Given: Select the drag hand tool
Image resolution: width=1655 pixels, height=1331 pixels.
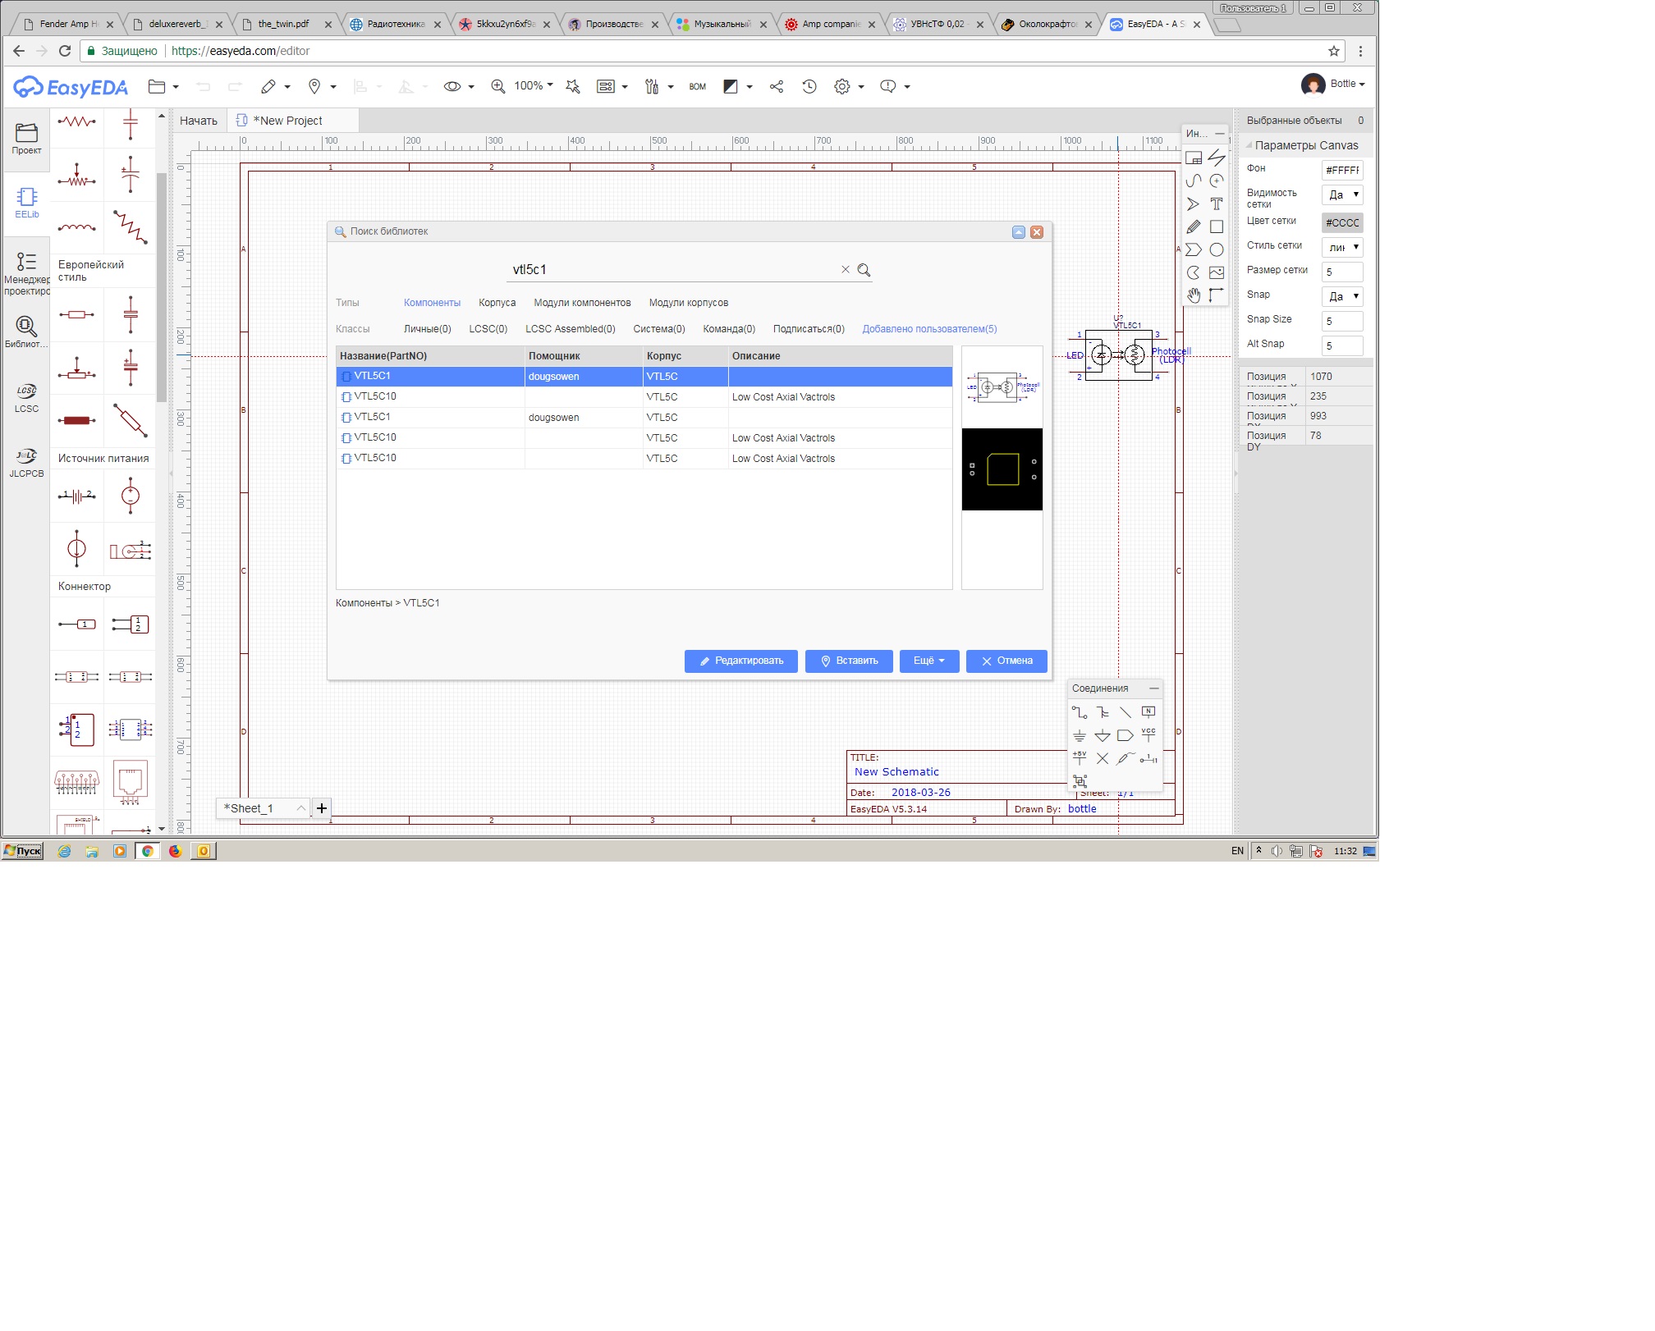Looking at the screenshot, I should point(1194,295).
